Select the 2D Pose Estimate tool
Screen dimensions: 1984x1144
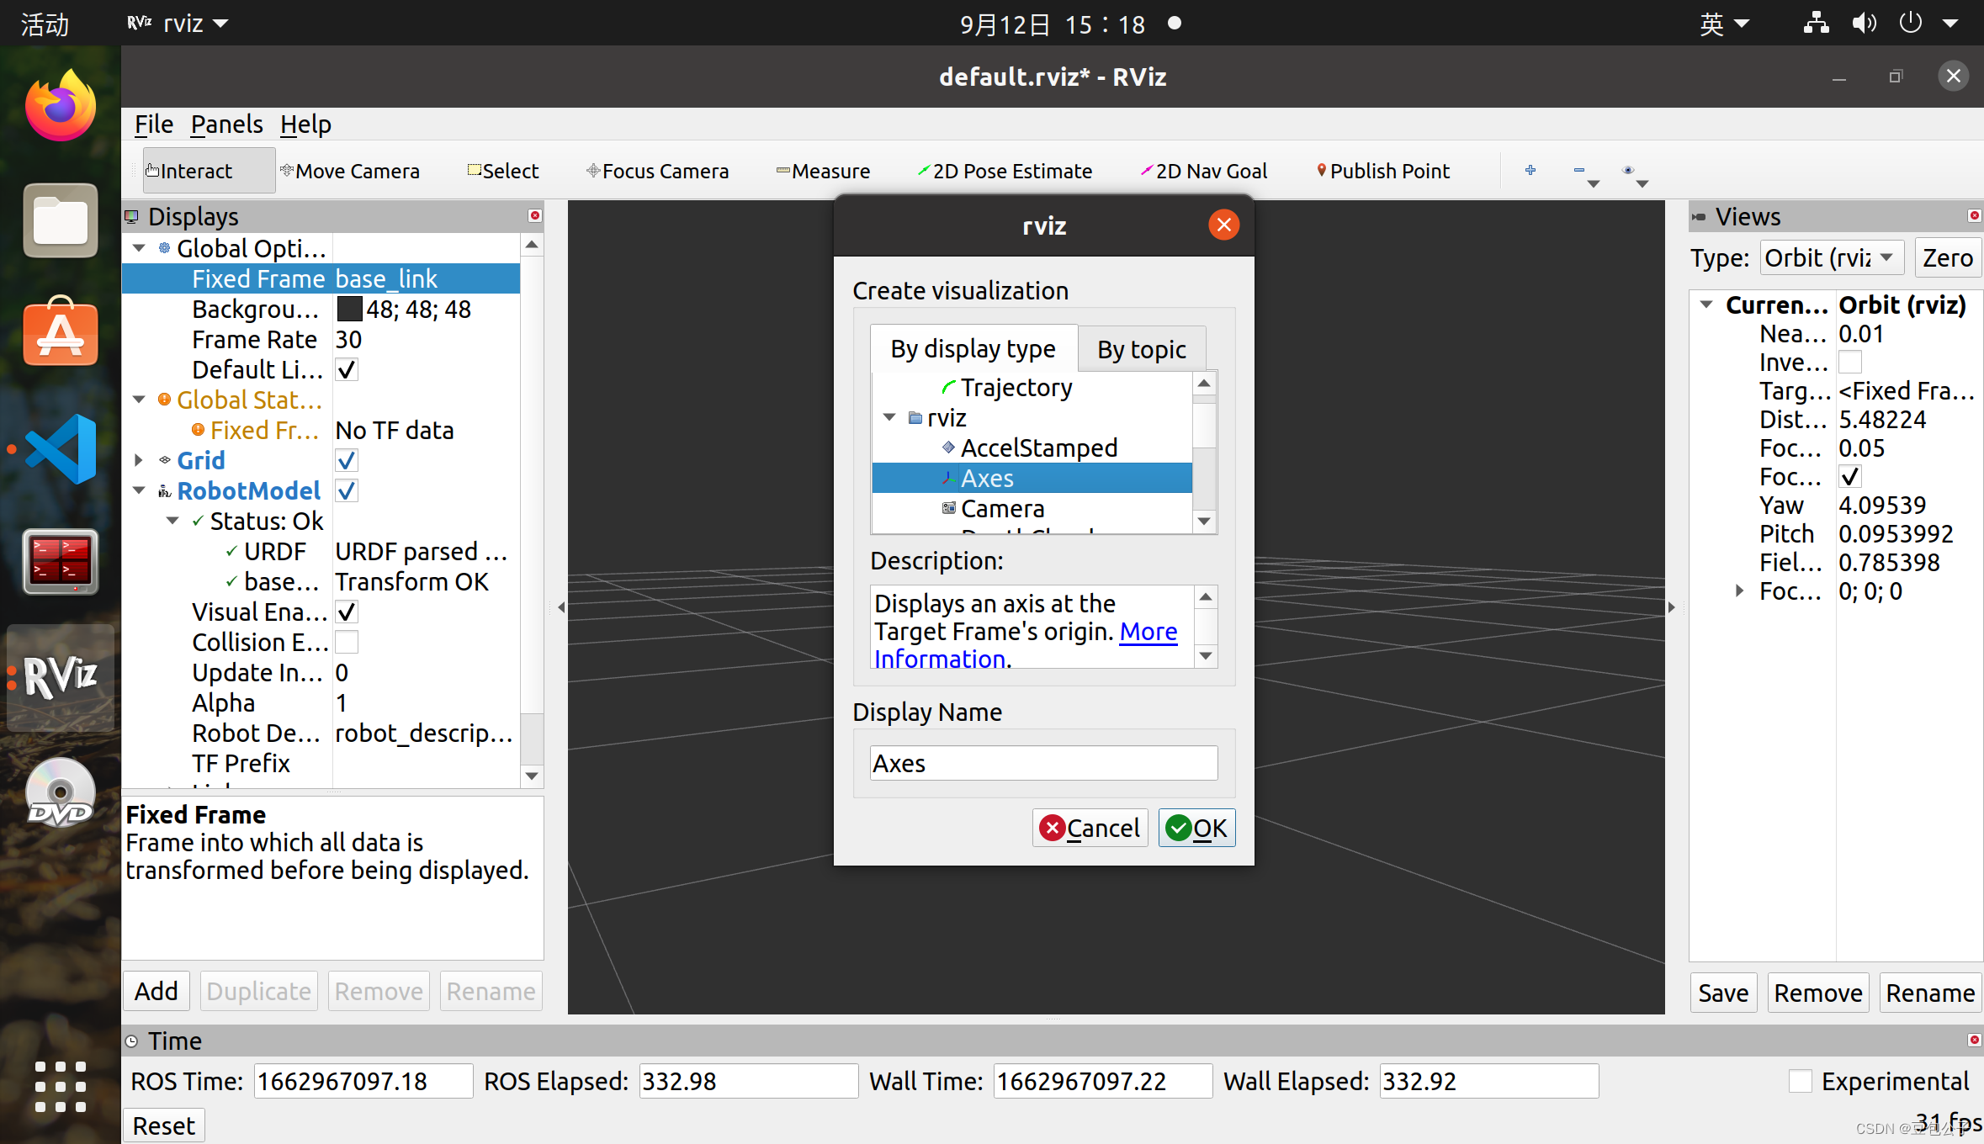pyautogui.click(x=1005, y=171)
